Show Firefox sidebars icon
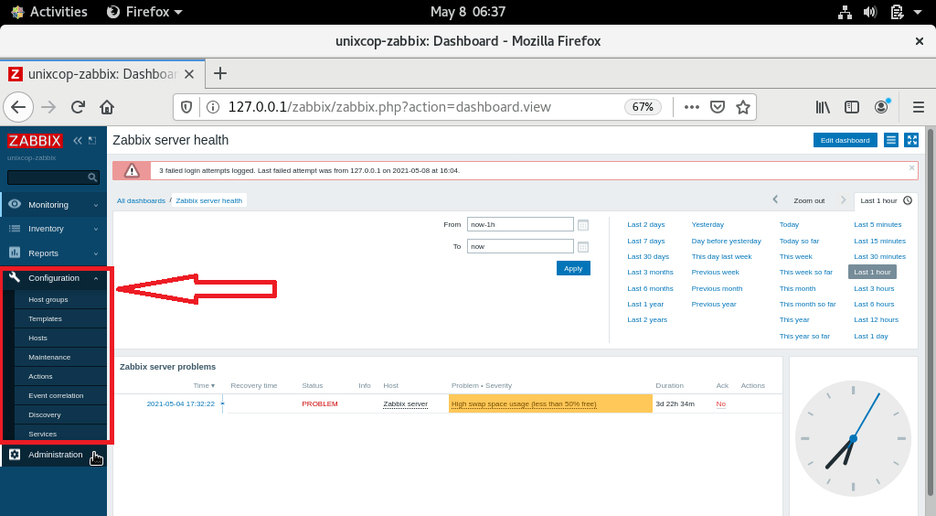The width and height of the screenshot is (936, 516). point(852,107)
